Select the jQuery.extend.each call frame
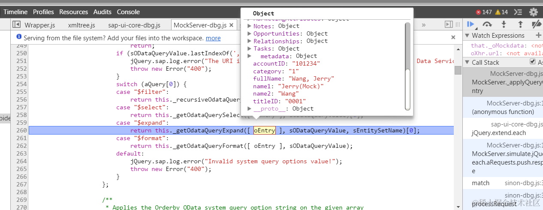Viewport: 543px width, 210px height. 503,129
